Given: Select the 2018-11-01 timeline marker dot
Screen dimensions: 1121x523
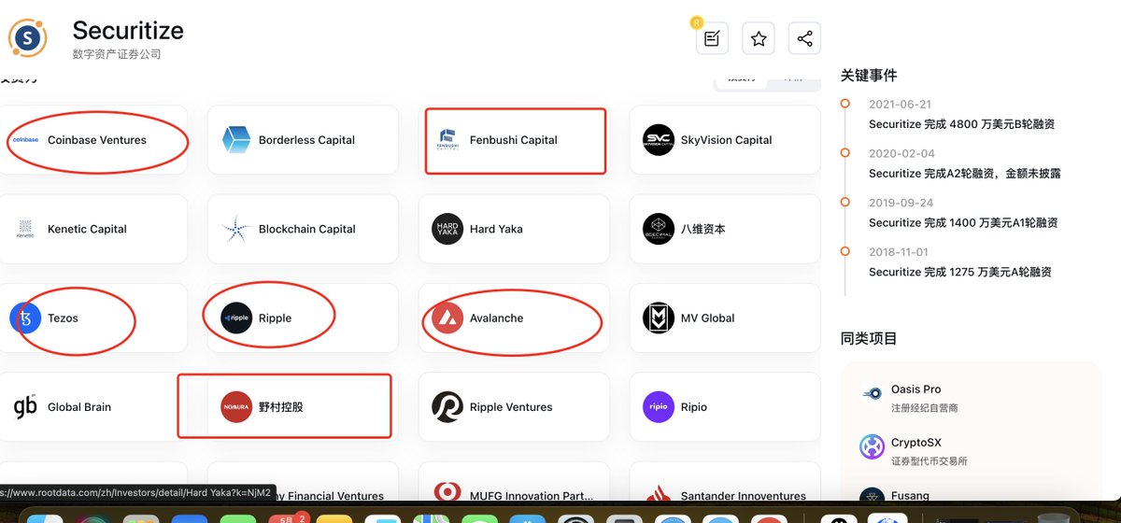Looking at the screenshot, I should 844,252.
